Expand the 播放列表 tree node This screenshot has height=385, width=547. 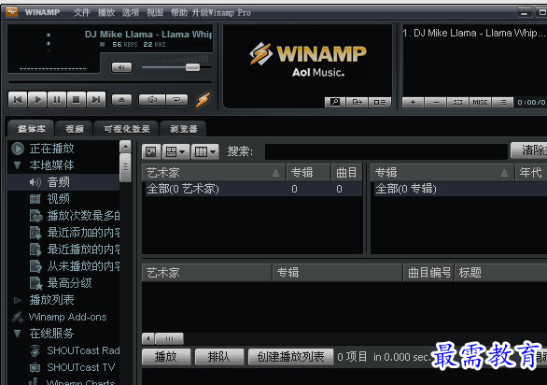click(17, 300)
